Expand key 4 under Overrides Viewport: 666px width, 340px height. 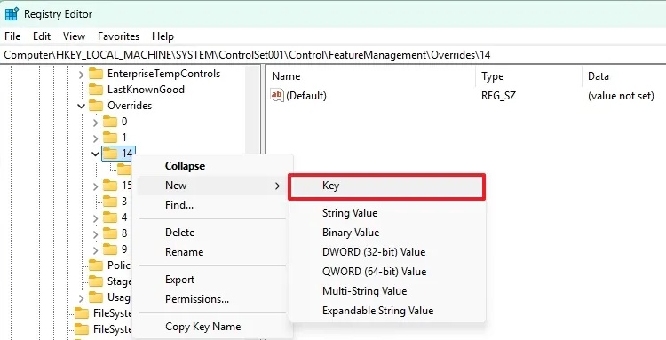95,217
